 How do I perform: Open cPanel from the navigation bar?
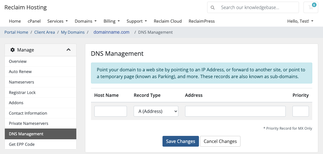click(x=34, y=21)
